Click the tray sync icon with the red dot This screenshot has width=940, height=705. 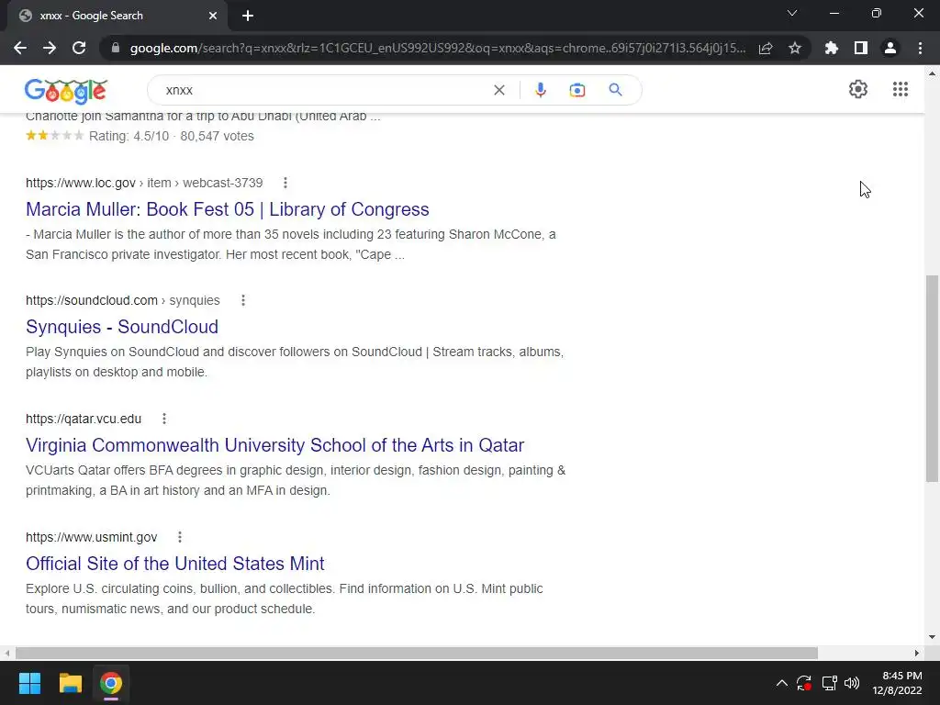tap(804, 683)
